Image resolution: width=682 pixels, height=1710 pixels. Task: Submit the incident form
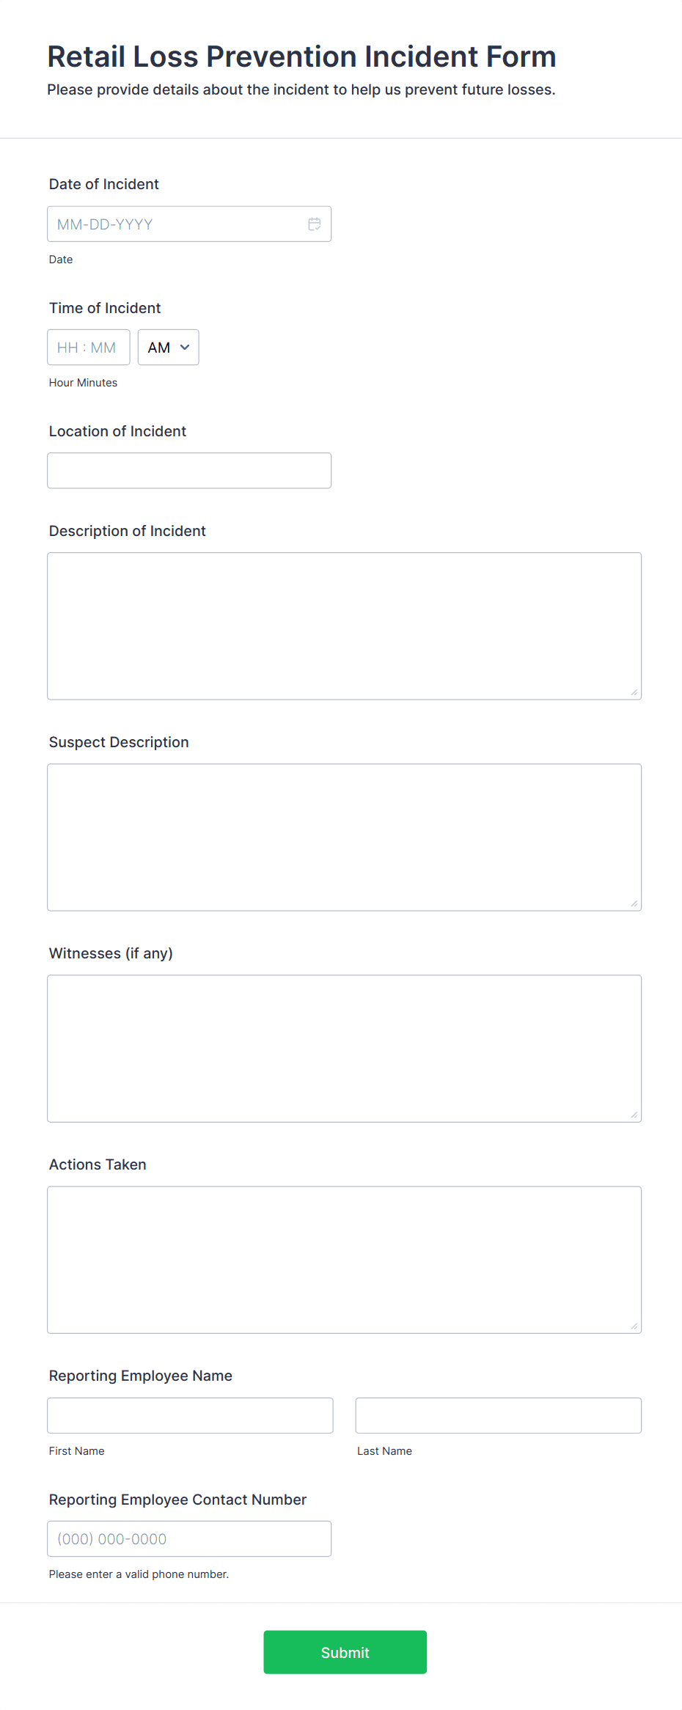coord(345,1652)
